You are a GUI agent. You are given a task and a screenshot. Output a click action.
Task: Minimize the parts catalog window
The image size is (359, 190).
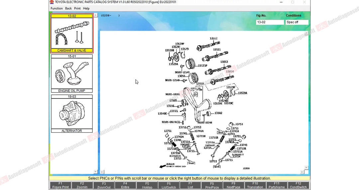click(x=281, y=2)
